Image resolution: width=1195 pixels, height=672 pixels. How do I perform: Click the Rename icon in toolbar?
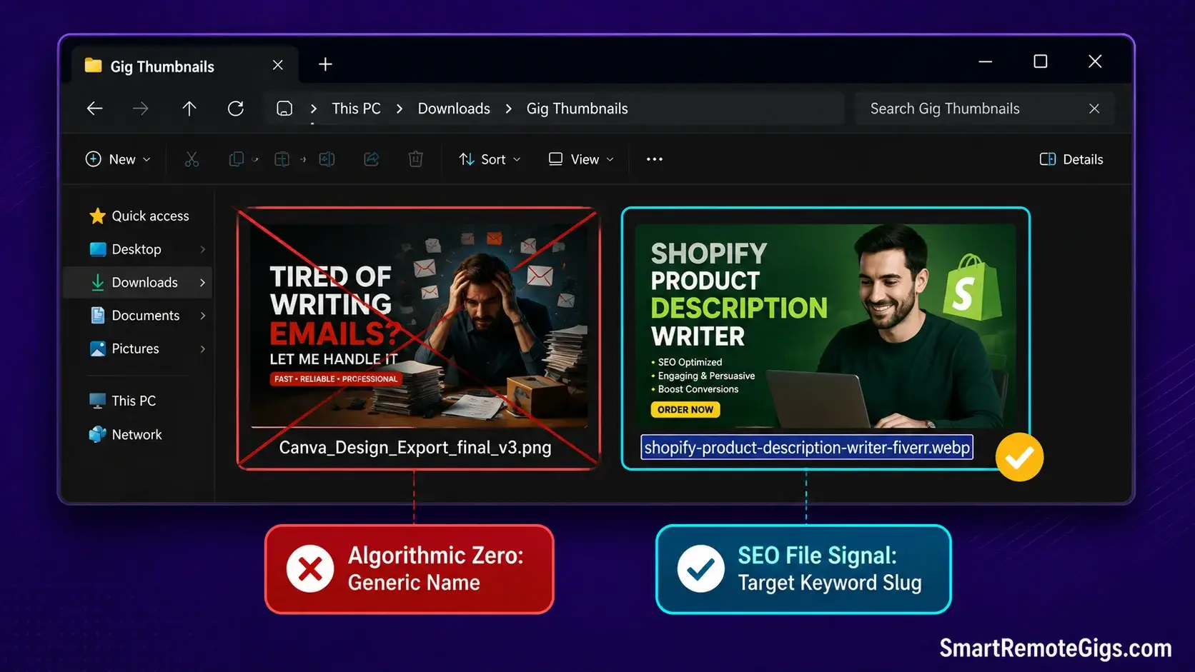327,159
